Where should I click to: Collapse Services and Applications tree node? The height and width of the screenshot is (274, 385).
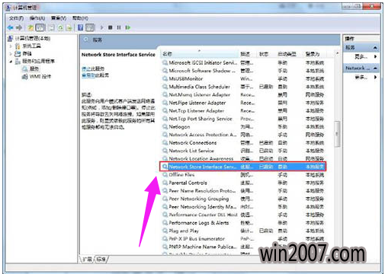11,62
